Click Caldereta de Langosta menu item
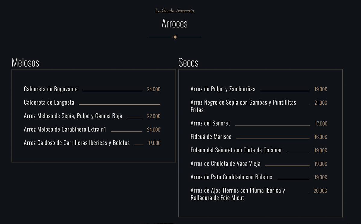Screen dimensions: 361x224 click(x=49, y=103)
